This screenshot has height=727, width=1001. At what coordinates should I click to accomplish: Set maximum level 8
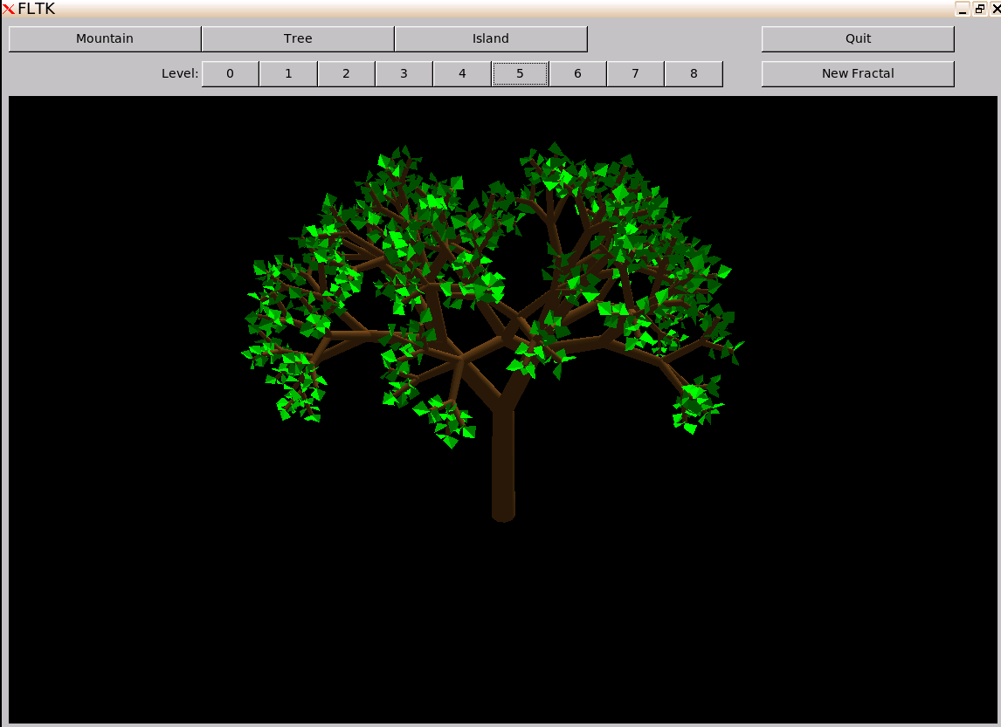point(694,73)
